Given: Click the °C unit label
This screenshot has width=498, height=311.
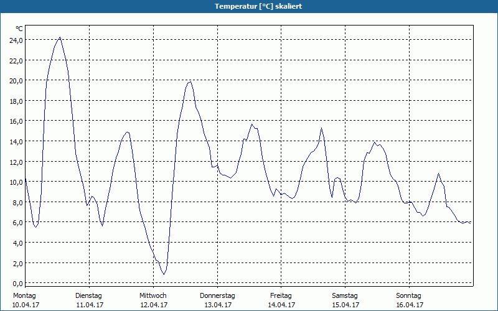Looking at the screenshot, I should coord(19,29).
